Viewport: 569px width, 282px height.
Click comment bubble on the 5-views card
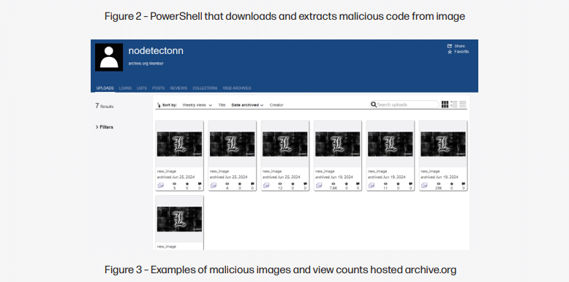tap(200, 184)
